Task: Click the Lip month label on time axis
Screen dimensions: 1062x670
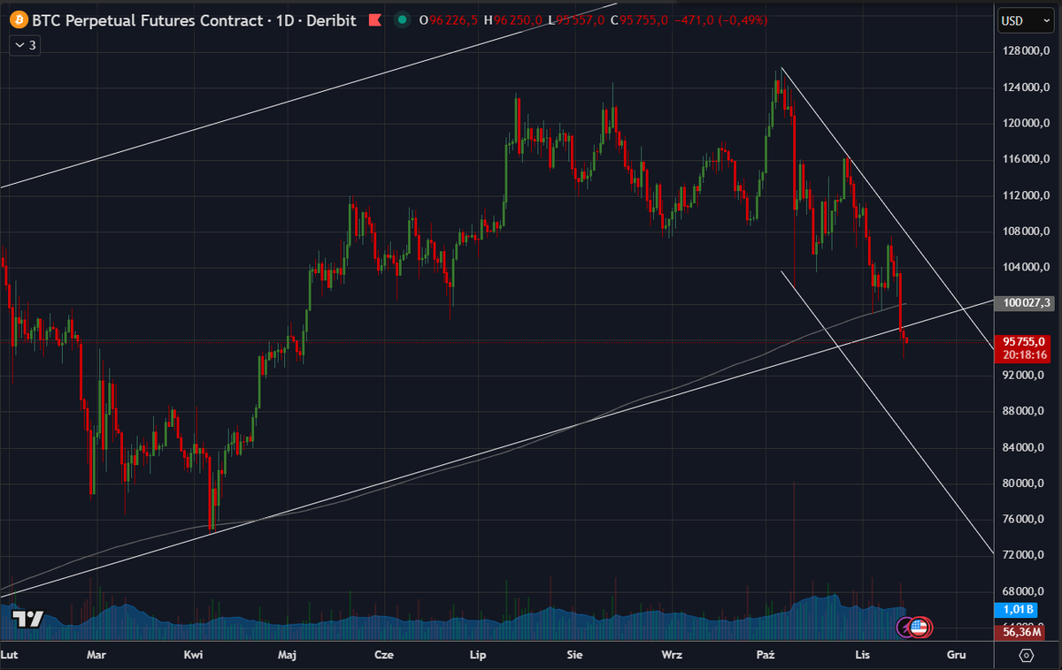Action: [x=478, y=655]
